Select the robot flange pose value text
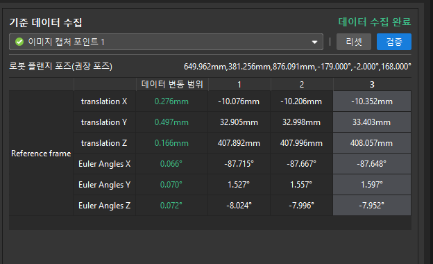Screen dimensions: 433x264 coord(298,67)
